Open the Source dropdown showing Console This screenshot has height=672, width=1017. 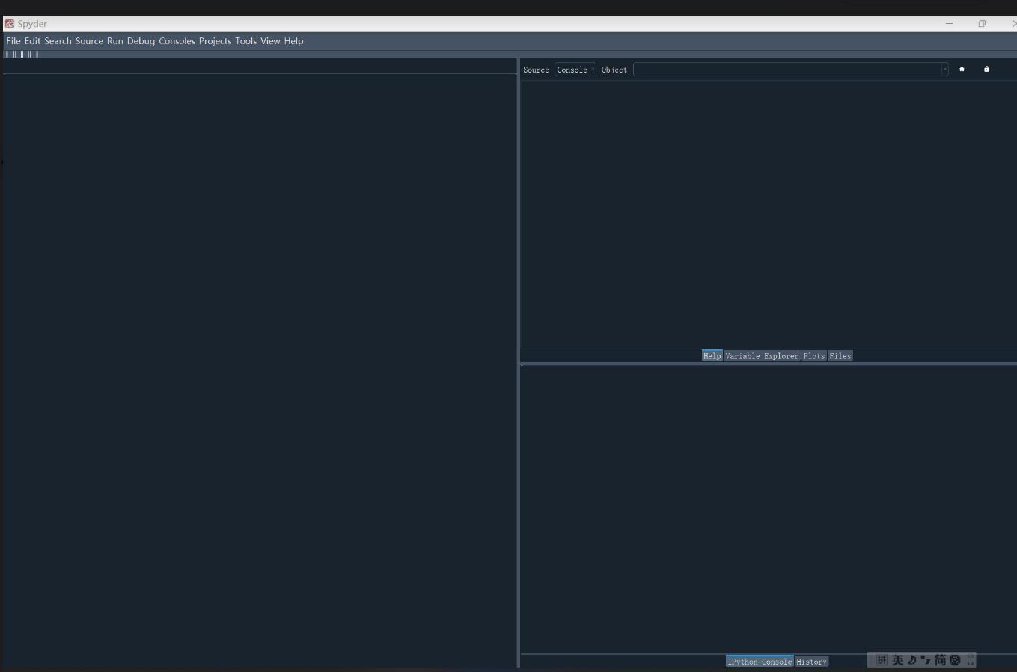[572, 69]
